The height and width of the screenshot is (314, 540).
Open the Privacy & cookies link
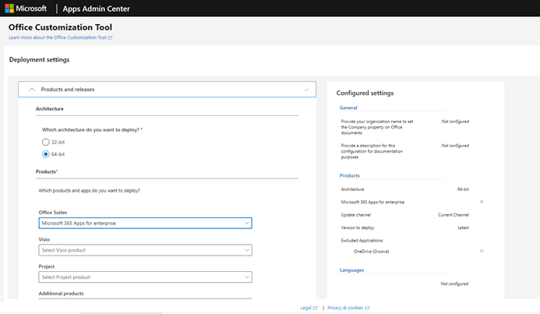[x=344, y=308]
